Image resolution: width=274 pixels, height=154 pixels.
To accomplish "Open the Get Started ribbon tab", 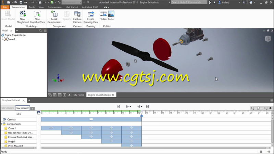I will click(72, 7).
